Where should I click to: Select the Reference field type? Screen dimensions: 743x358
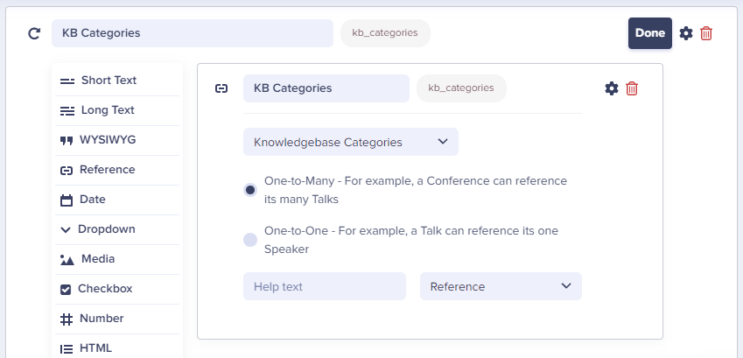117,170
